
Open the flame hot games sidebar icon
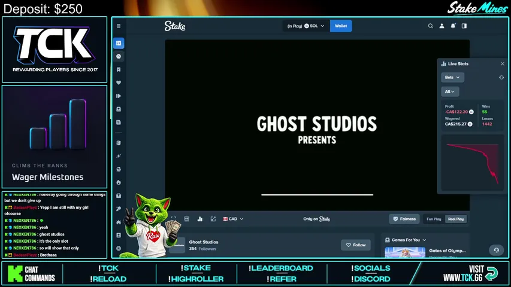pos(119,182)
